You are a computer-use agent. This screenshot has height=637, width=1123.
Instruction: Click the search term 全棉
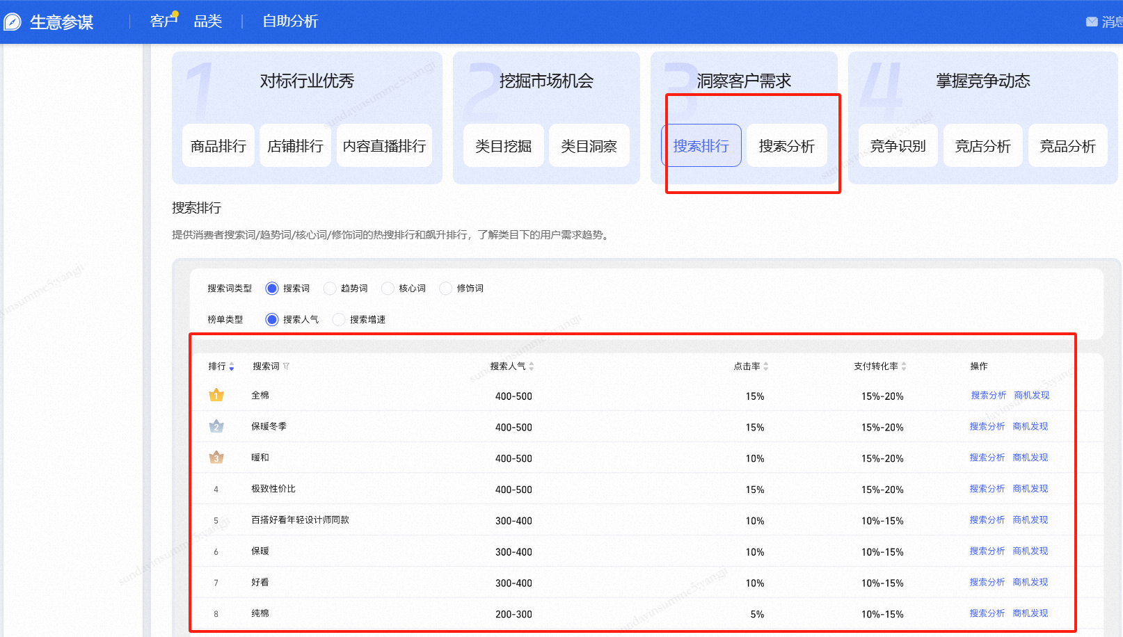[260, 395]
